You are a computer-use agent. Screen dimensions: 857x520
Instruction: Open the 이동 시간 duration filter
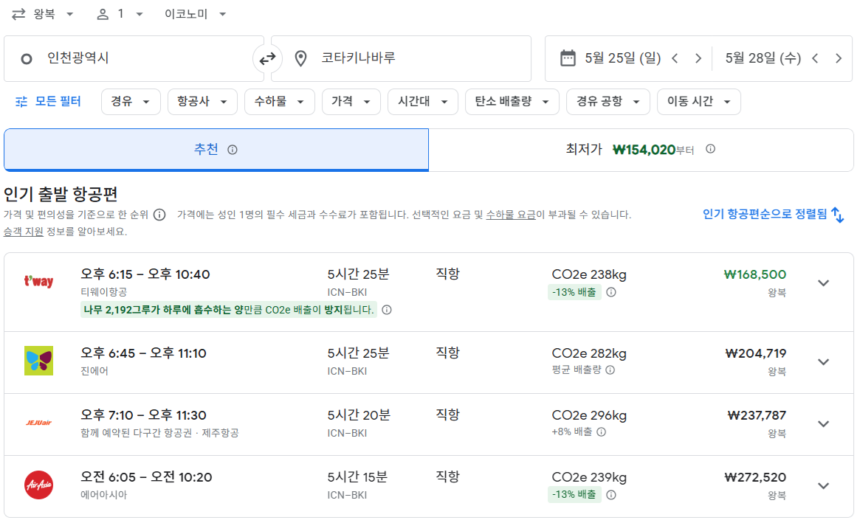tap(698, 102)
